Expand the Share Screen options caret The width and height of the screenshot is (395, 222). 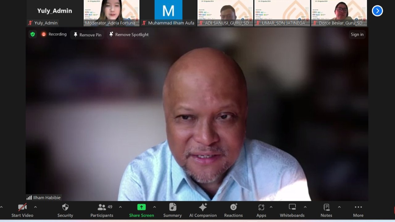(154, 207)
